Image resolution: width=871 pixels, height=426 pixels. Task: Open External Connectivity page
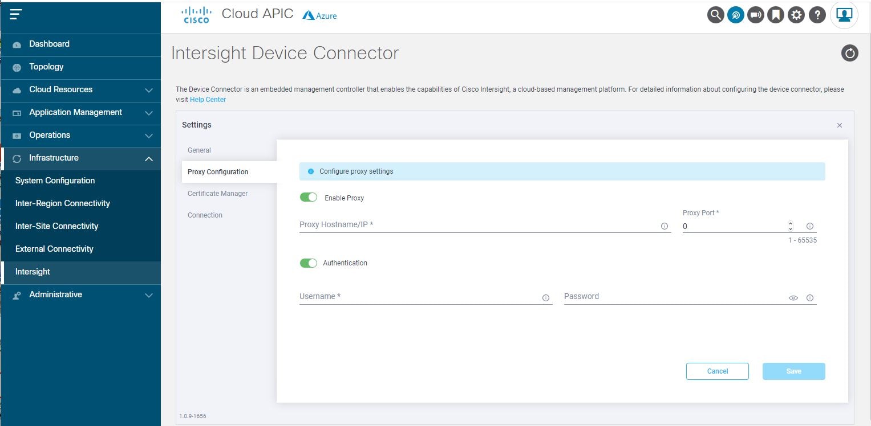80,249
